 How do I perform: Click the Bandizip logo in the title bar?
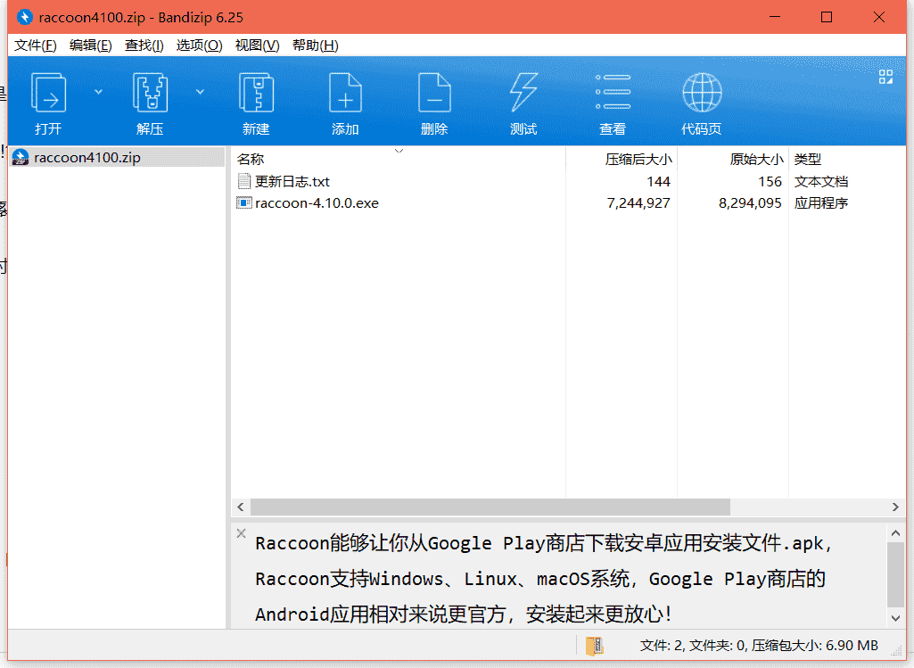coord(24,18)
